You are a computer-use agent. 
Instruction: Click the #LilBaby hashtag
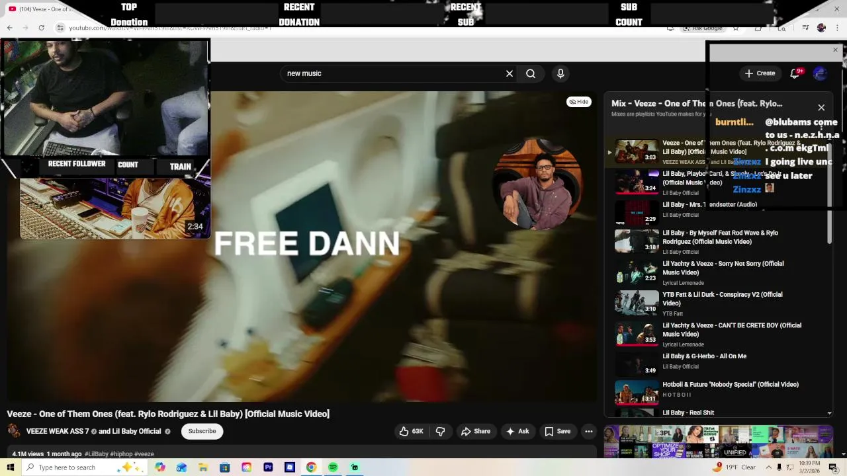(97, 454)
